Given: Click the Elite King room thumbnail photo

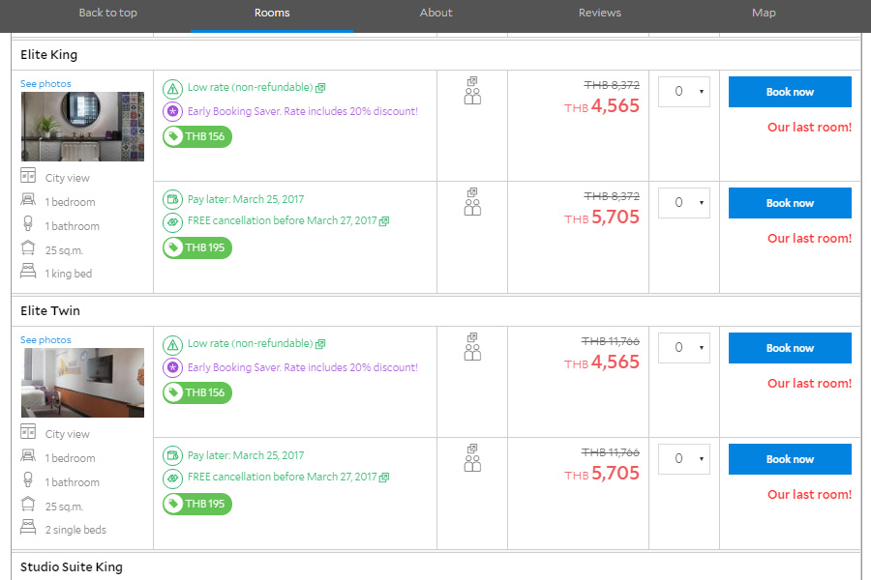Looking at the screenshot, I should pyautogui.click(x=82, y=127).
